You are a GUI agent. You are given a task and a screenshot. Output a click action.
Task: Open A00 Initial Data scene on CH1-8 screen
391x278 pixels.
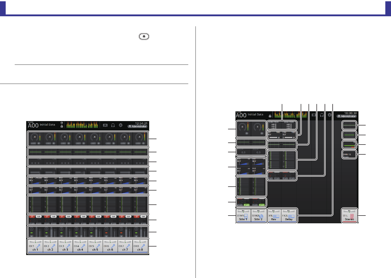pyautogui.click(x=42, y=125)
